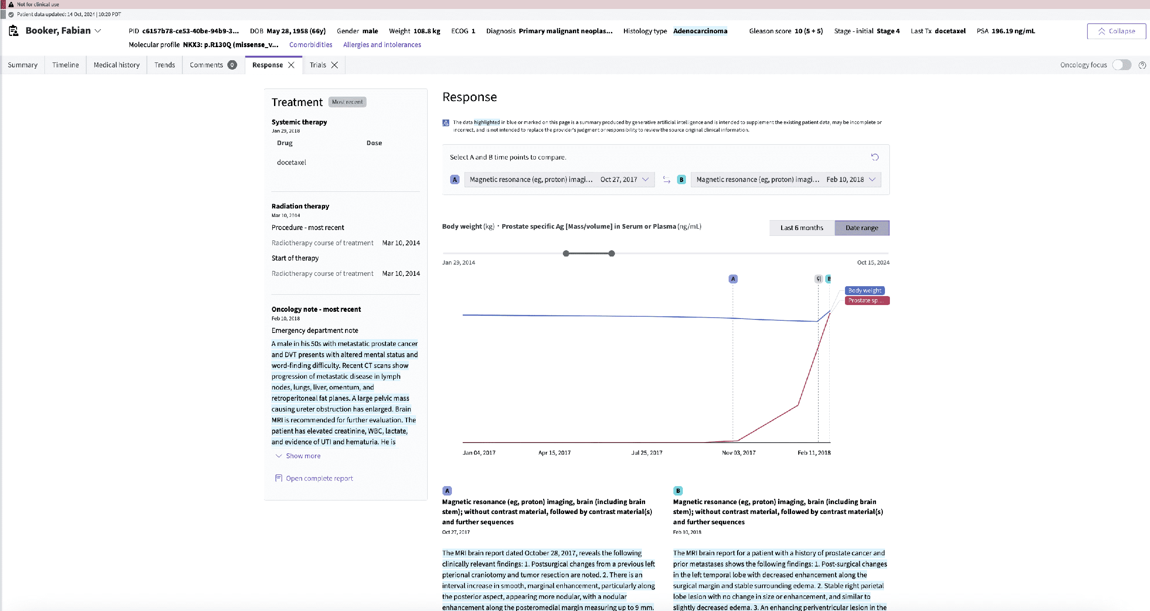Screen dimensions: 1150x611
Task: Close the Response tab with its X
Action: pyautogui.click(x=291, y=65)
